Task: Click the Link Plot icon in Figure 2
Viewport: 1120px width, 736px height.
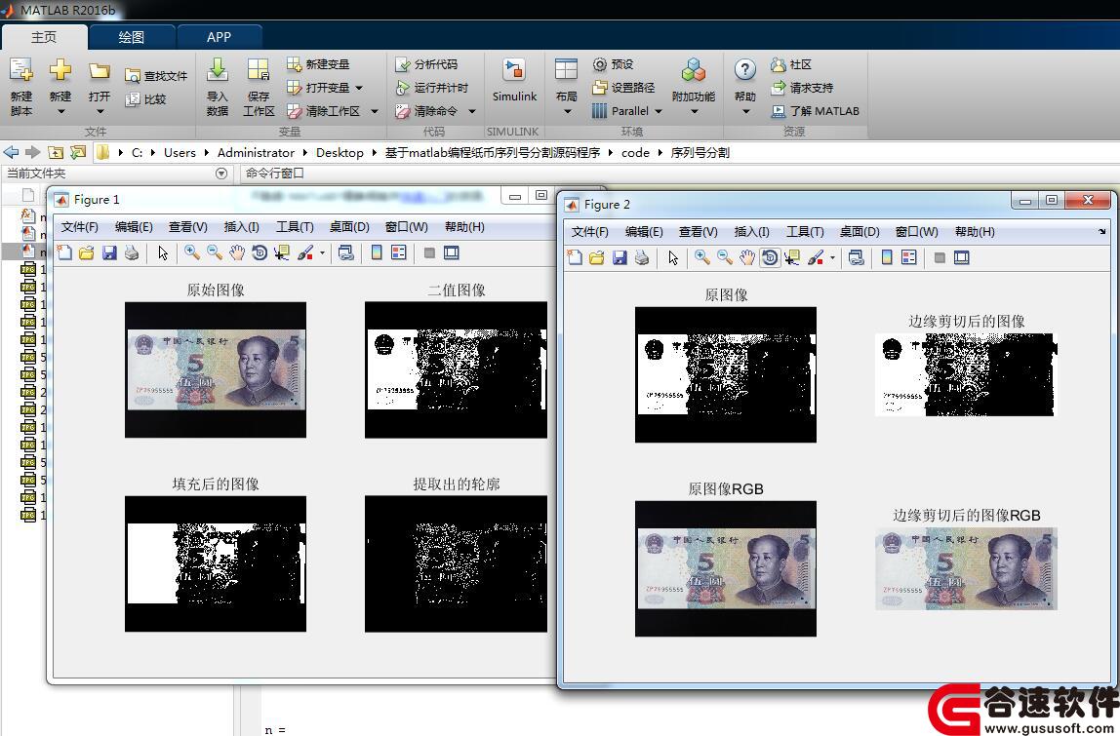Action: (857, 257)
